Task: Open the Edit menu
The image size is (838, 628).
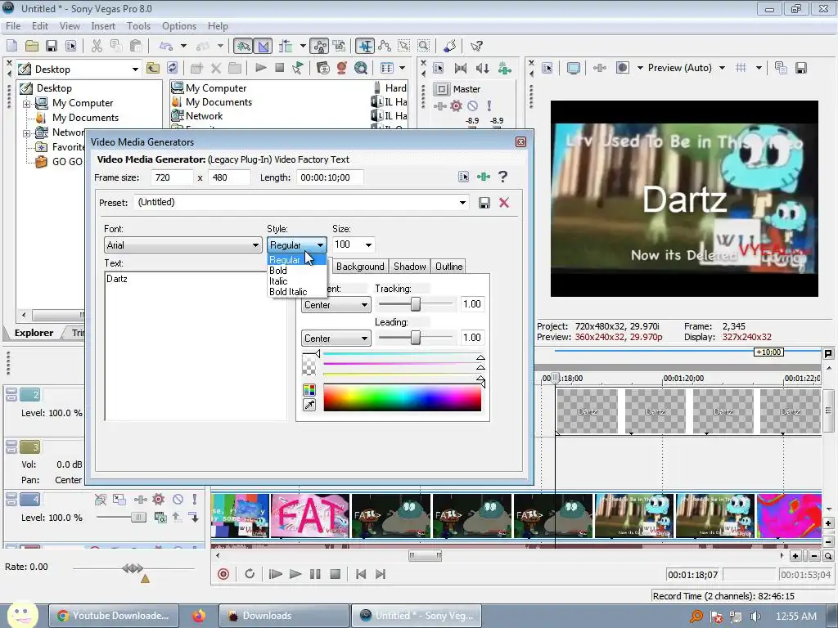Action: pyautogui.click(x=39, y=25)
